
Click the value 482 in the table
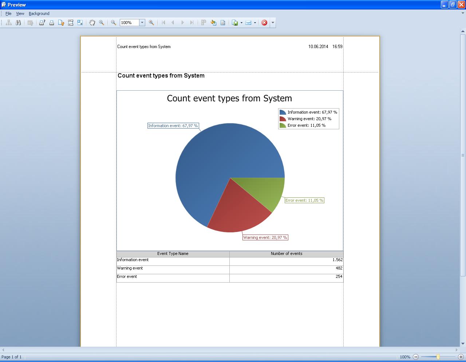(339, 268)
